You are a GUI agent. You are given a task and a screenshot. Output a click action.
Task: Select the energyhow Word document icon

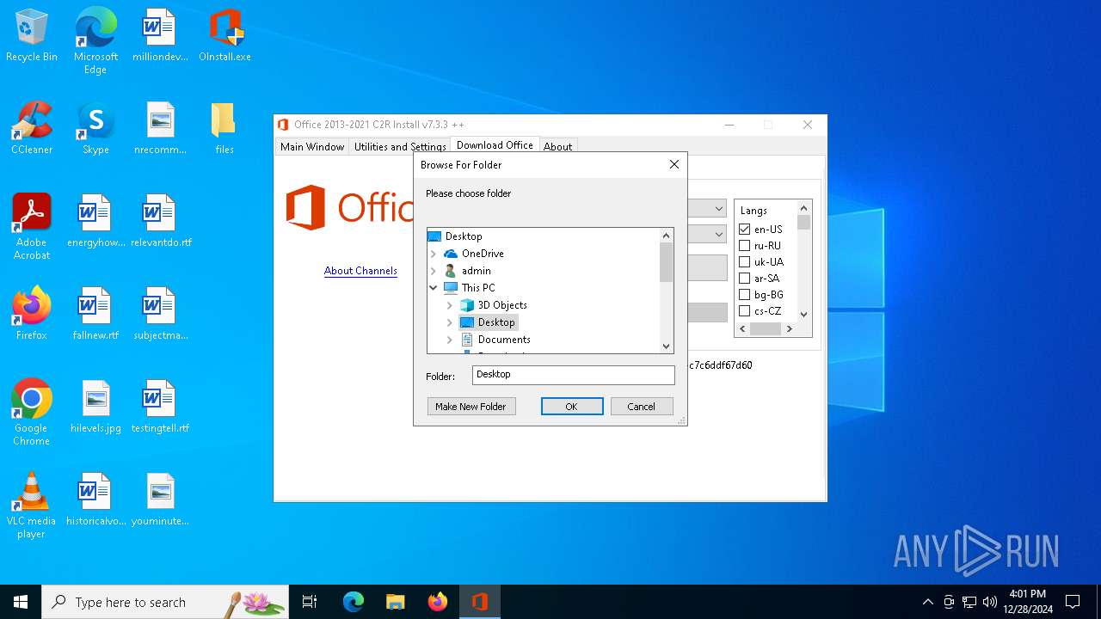pyautogui.click(x=95, y=222)
